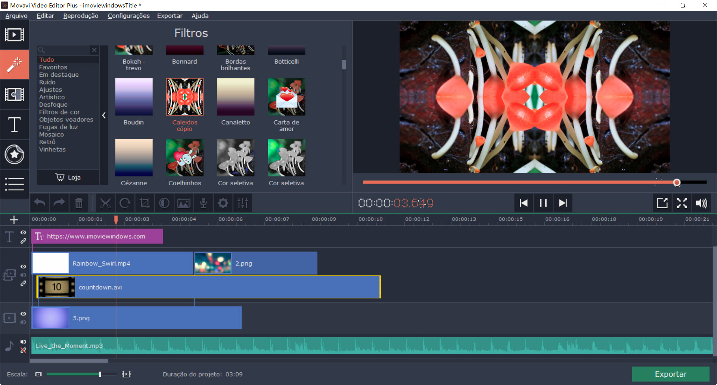Select the imoviewindows.com title clip
Image resolution: width=717 pixels, height=385 pixels.
point(97,236)
